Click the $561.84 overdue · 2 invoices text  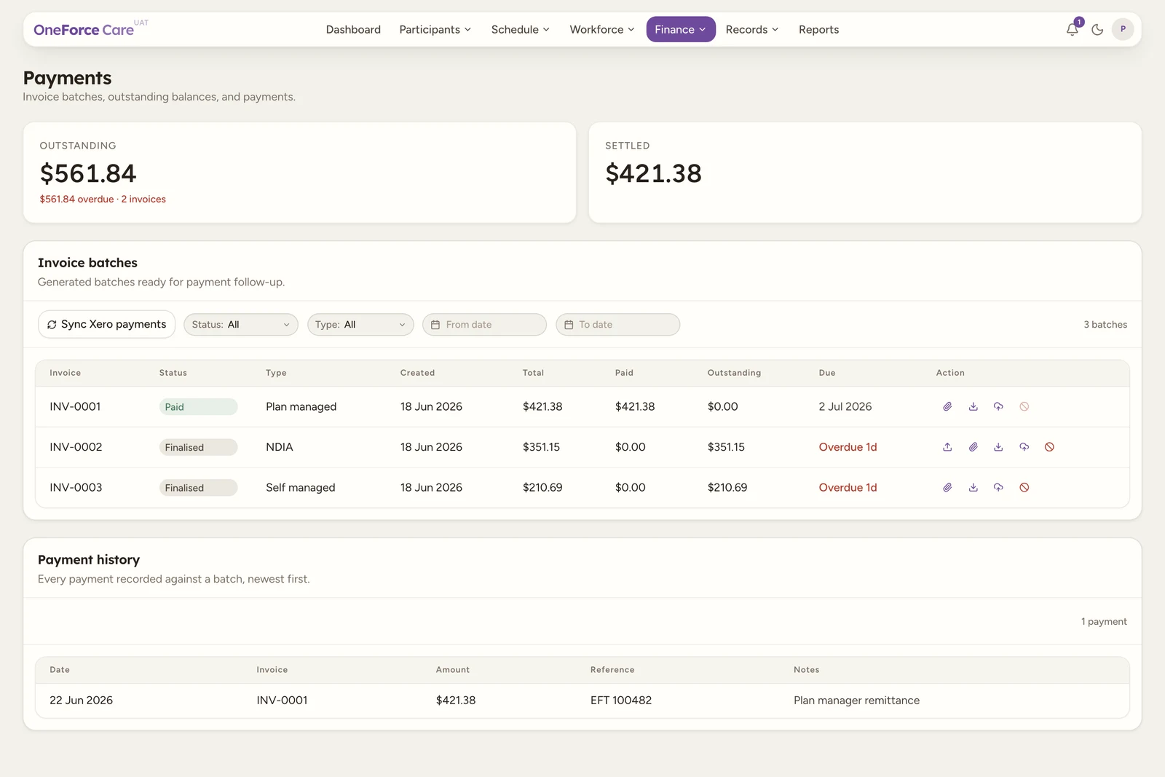[103, 199]
